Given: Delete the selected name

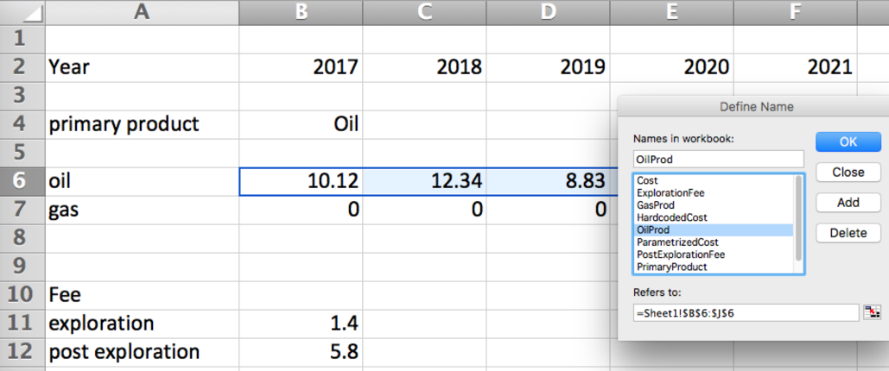Looking at the screenshot, I should pos(848,233).
